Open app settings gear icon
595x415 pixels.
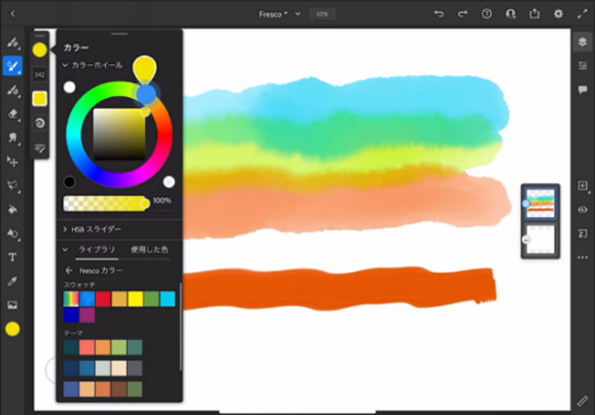(x=558, y=14)
